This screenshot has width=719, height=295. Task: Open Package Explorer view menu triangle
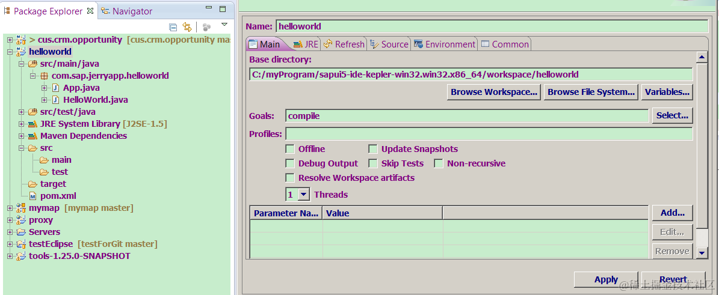click(224, 24)
